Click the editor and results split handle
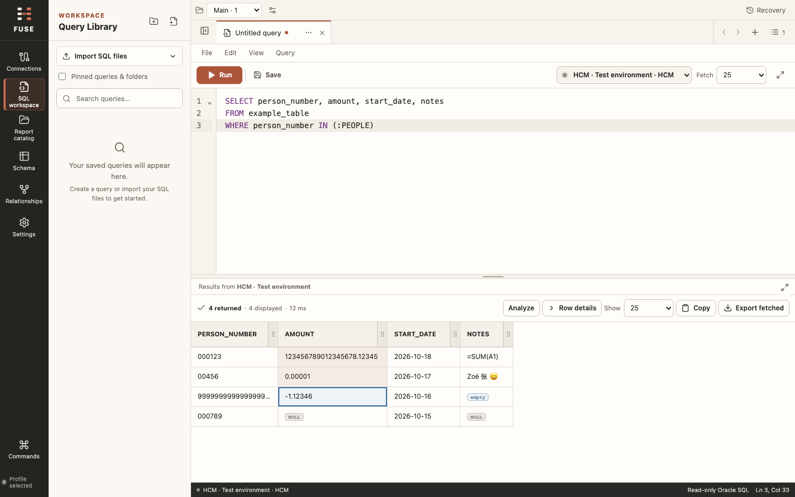This screenshot has width=795, height=497. pyautogui.click(x=493, y=277)
